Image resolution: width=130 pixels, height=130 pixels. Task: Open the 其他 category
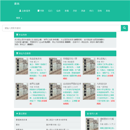pos(108,11)
